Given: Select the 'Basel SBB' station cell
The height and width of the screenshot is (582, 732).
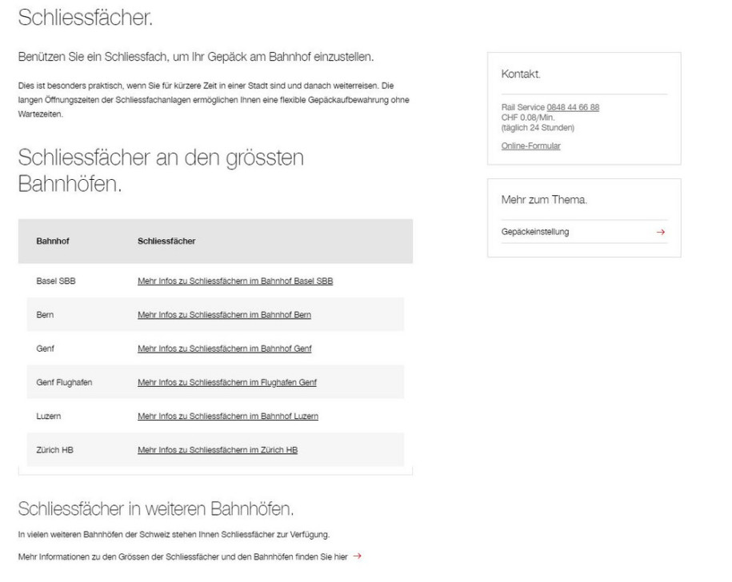Looking at the screenshot, I should (55, 281).
